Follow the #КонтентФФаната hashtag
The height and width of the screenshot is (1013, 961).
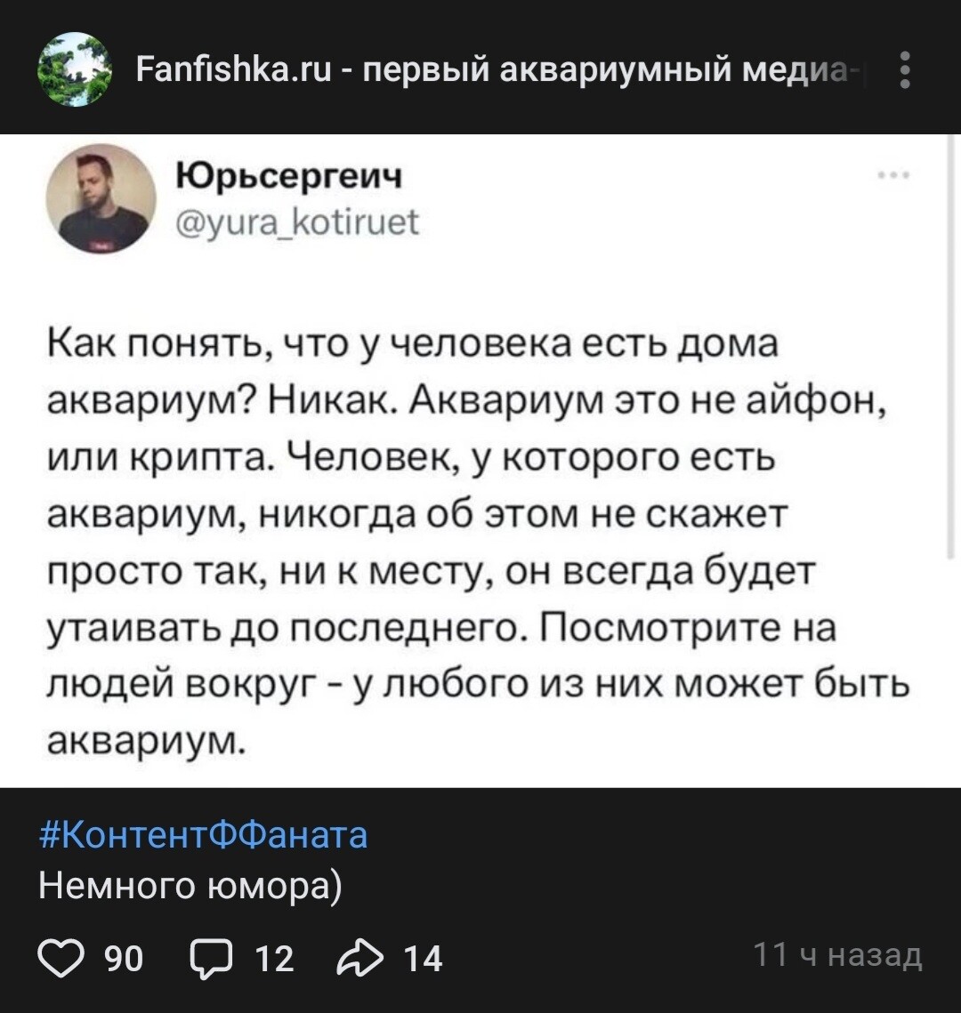click(x=204, y=835)
